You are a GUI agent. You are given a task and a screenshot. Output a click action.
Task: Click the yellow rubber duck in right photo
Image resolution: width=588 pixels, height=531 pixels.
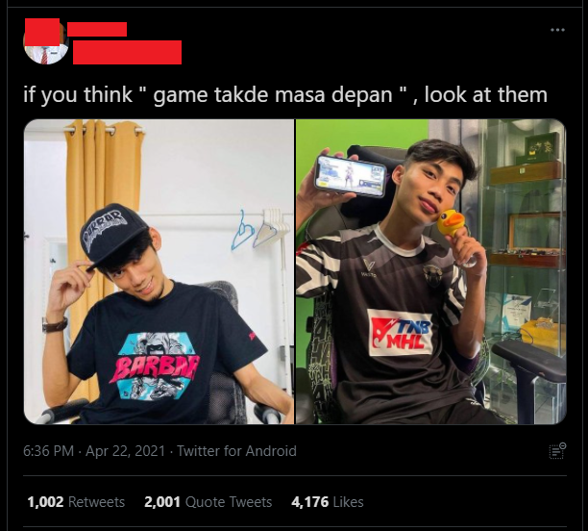click(x=452, y=222)
